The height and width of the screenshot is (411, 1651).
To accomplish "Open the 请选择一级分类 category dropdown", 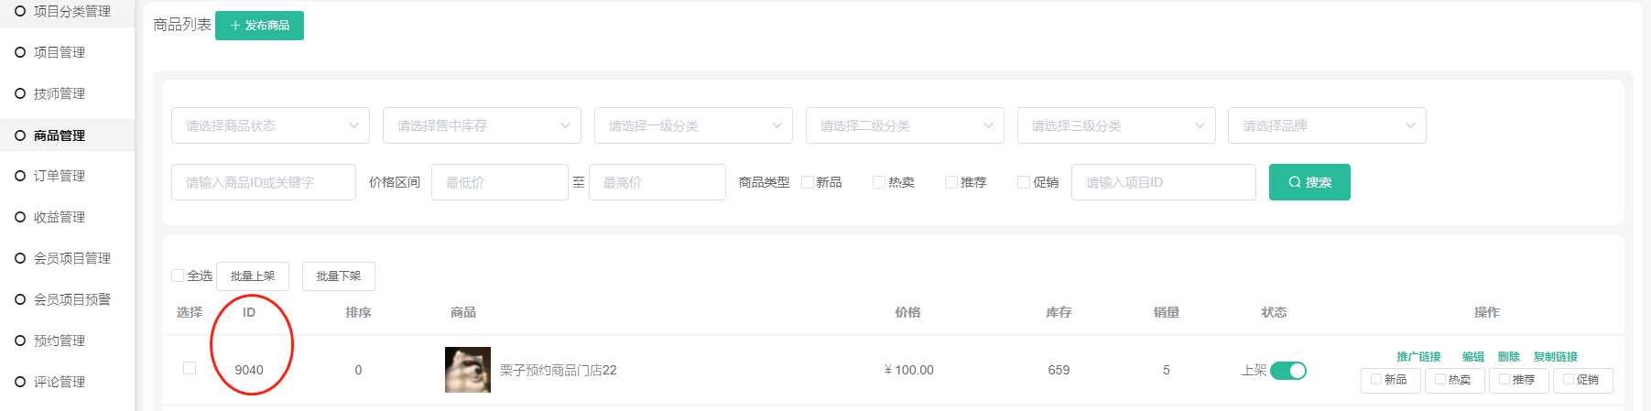I will pyautogui.click(x=693, y=125).
